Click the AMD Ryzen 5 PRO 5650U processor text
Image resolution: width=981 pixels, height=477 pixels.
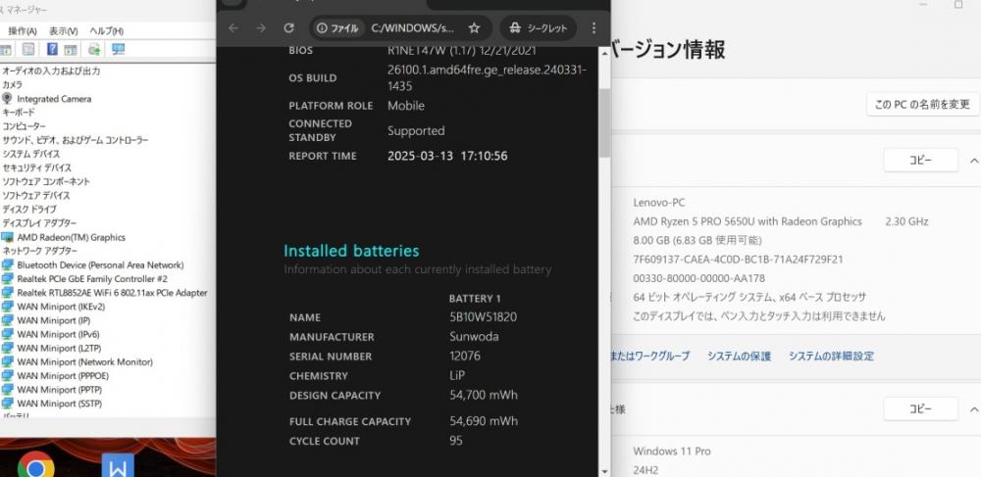tap(748, 221)
